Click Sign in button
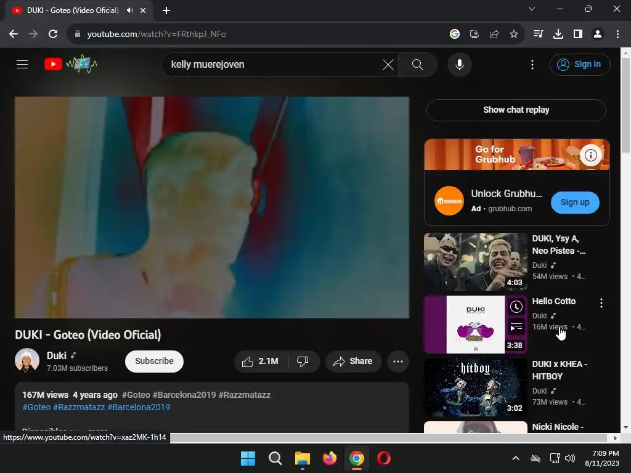Viewport: 631px width, 473px height. pos(579,64)
